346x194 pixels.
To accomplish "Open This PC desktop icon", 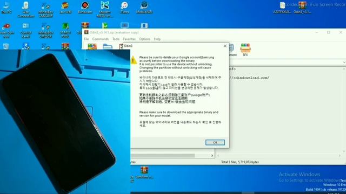I will 6,8.
